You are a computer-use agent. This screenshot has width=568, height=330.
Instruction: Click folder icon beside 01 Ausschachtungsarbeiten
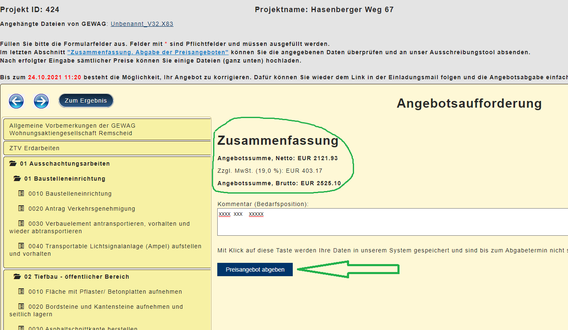point(13,164)
